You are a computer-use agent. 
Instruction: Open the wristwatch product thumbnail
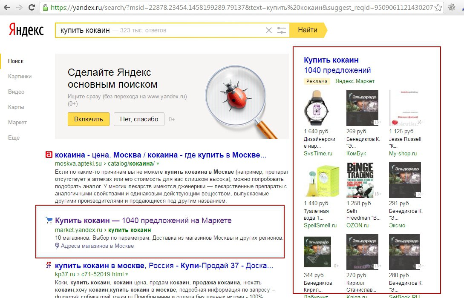click(x=317, y=108)
